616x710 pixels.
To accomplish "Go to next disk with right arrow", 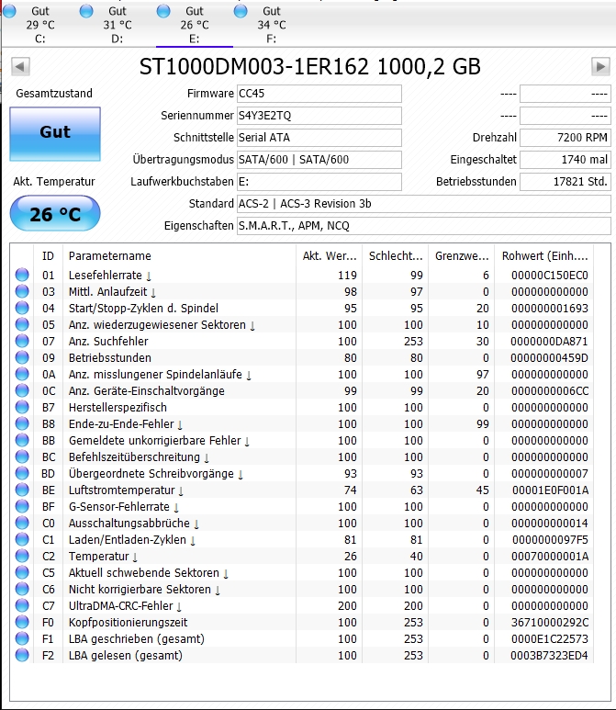I will click(x=600, y=66).
